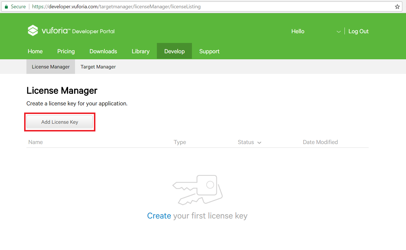This screenshot has width=406, height=250.
Task: Click the Add License Key button
Action: [60, 122]
